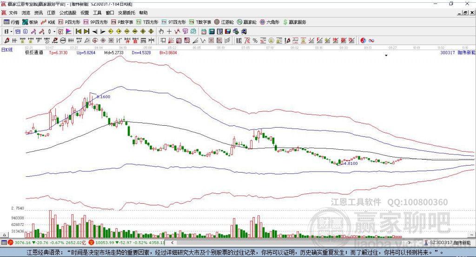
Task: Select the target circle crosshair tool
Action: (95, 41)
